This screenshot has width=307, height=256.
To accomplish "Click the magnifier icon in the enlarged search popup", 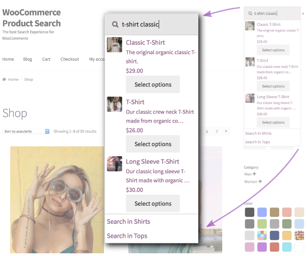I will point(115,25).
